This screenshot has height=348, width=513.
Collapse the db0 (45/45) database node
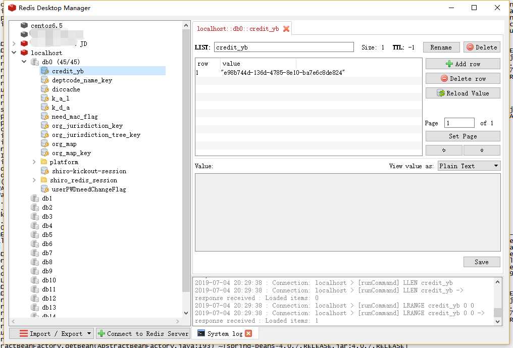point(24,62)
